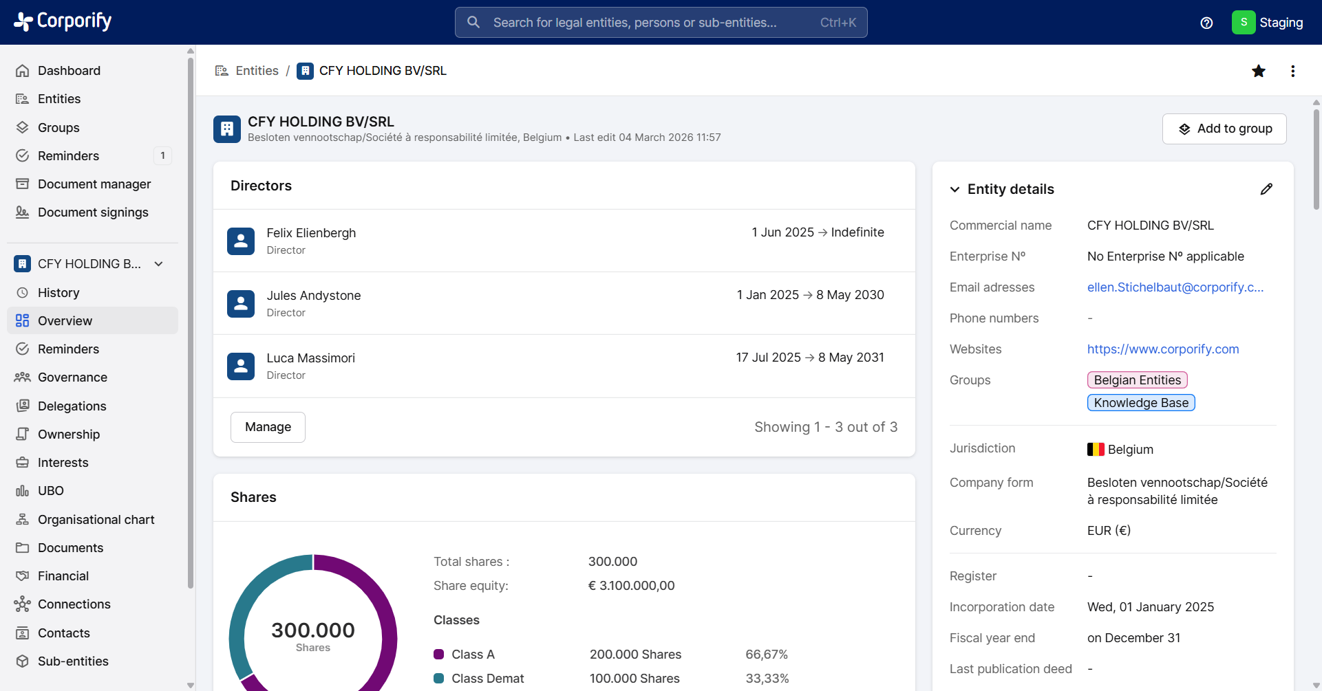Click the help question mark icon
The width and height of the screenshot is (1322, 691).
1206,23
